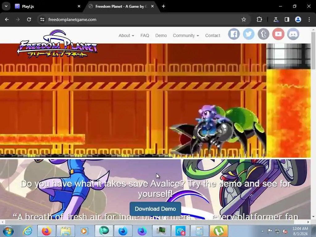Click the gameplay banner image
Viewport: 316px width, 237px height.
click(155, 100)
